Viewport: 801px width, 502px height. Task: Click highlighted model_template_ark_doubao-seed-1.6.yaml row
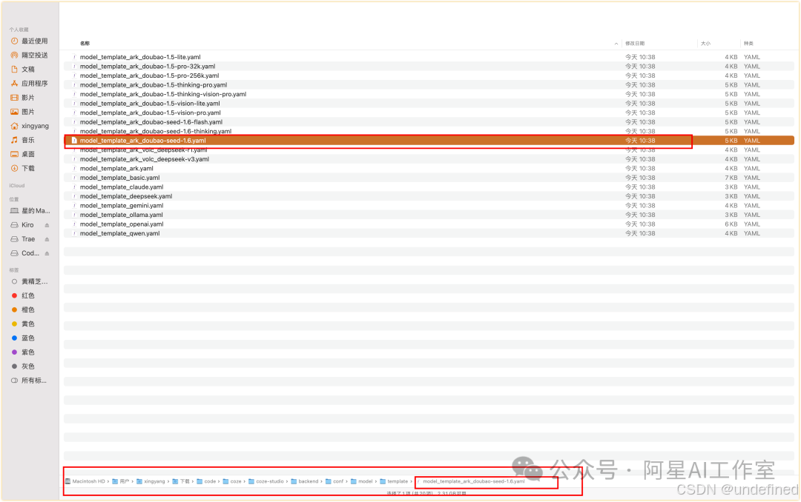coord(429,141)
